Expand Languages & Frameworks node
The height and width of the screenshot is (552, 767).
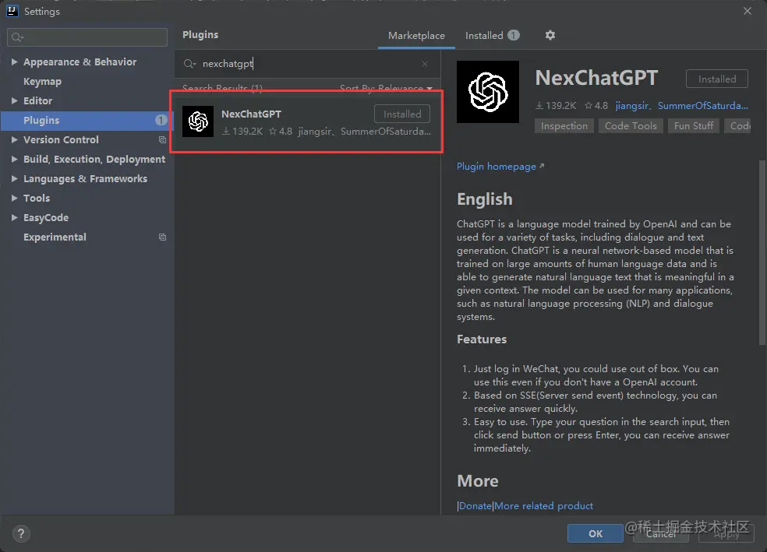pos(14,179)
